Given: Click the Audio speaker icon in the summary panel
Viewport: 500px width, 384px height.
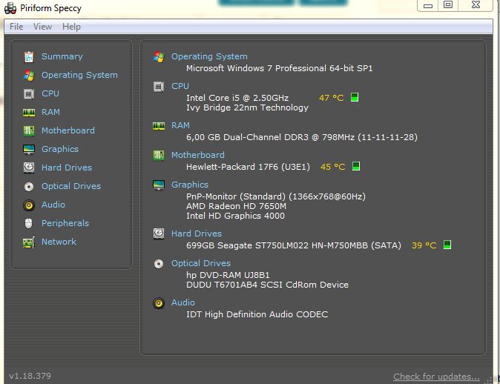Looking at the screenshot, I should click(159, 303).
